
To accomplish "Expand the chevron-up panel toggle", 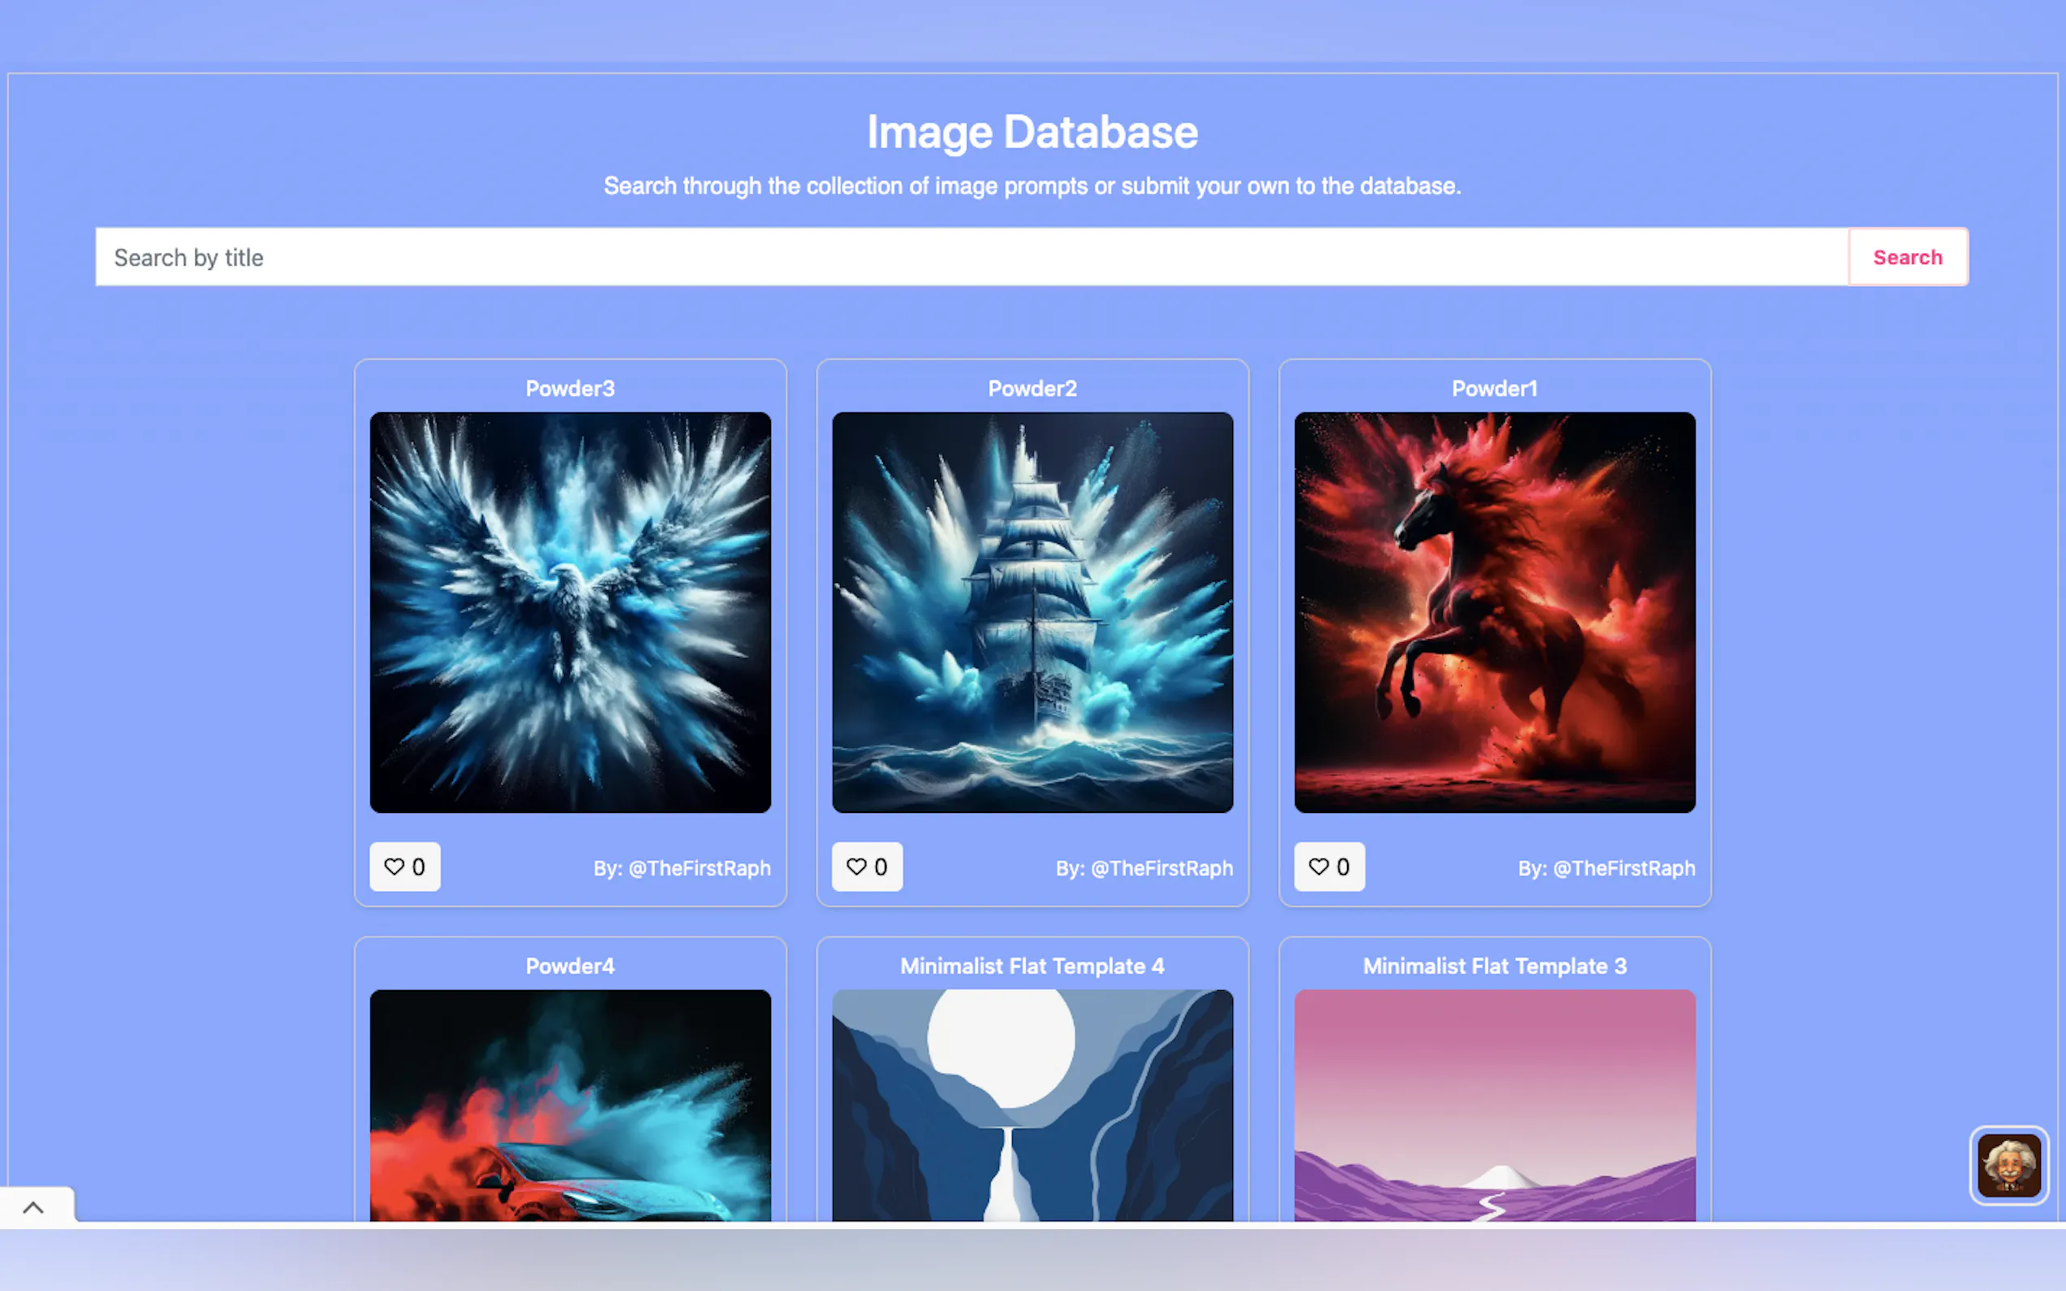I will [x=33, y=1207].
